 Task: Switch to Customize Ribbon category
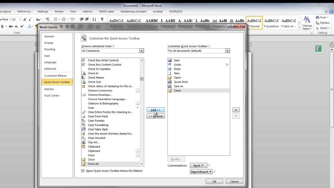[x=55, y=76]
